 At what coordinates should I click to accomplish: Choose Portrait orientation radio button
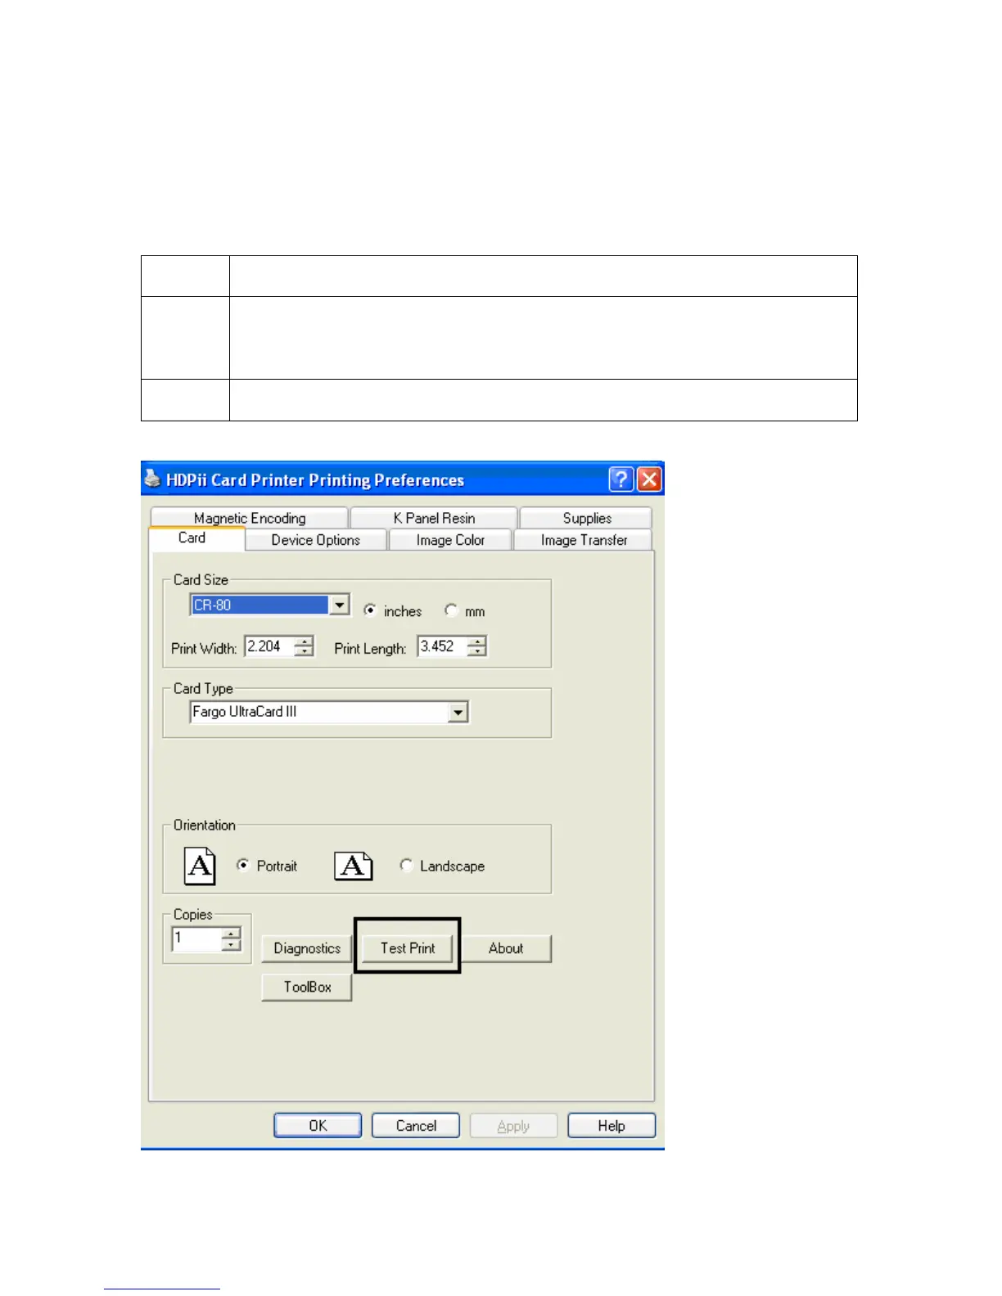point(243,865)
